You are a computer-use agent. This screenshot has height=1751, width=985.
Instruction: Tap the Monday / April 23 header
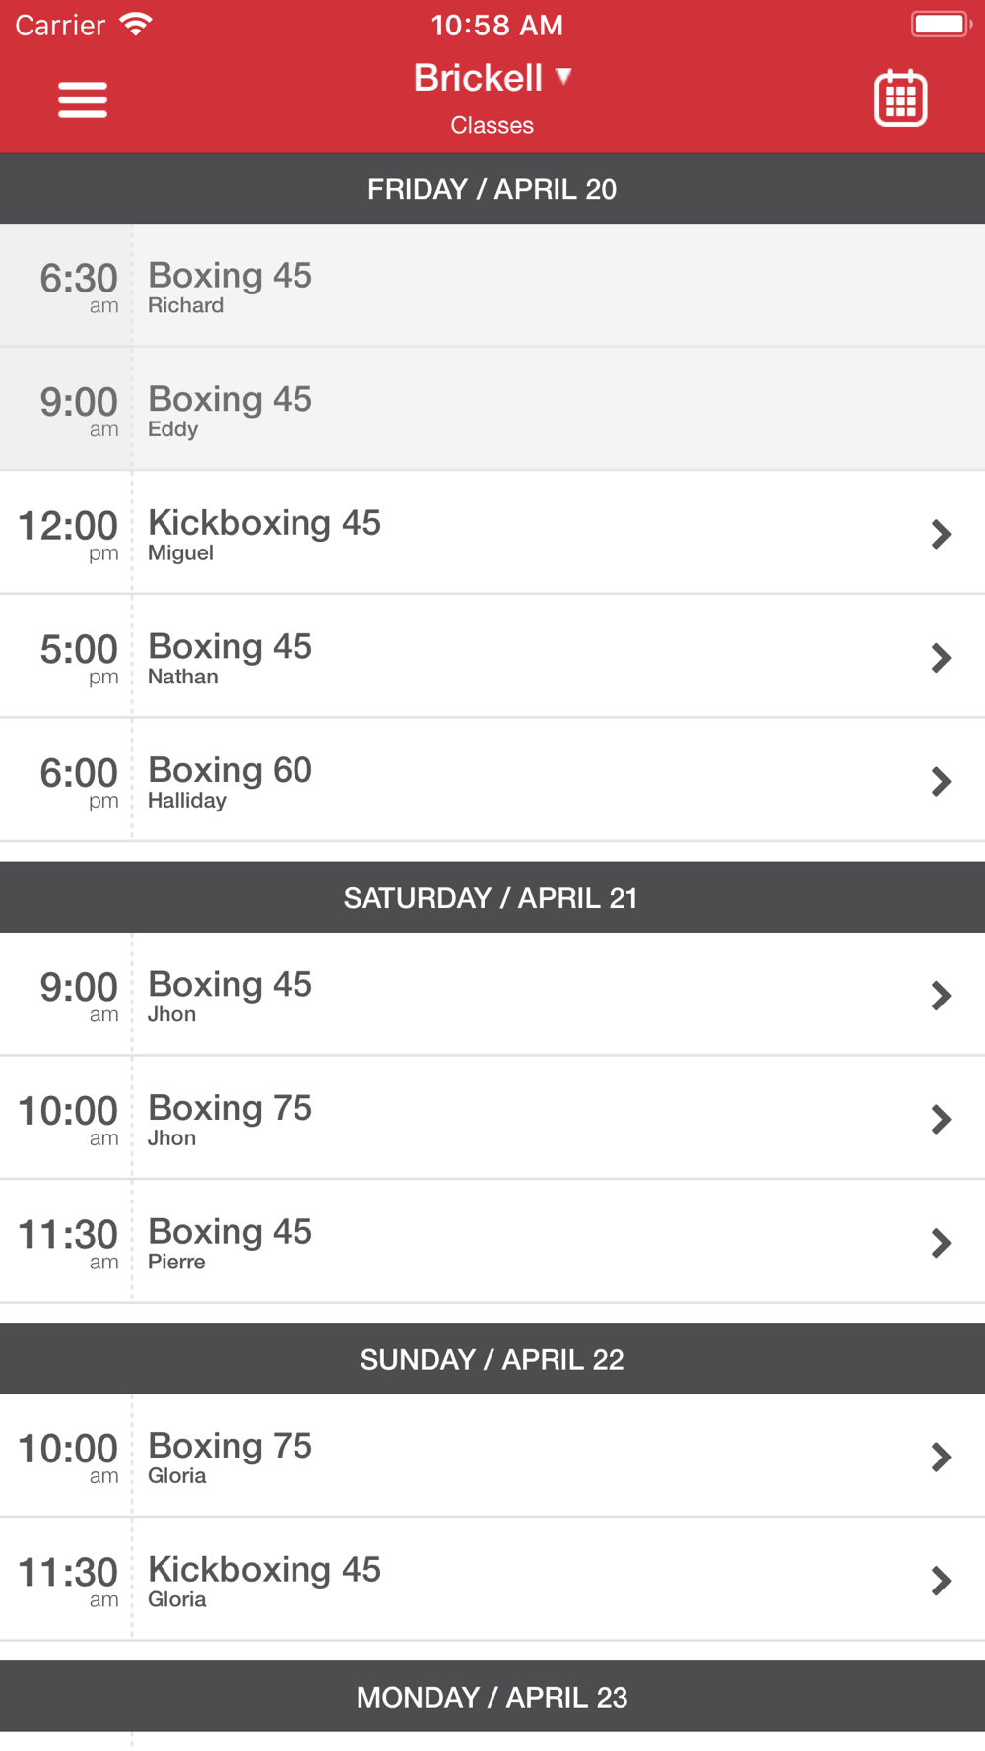pyautogui.click(x=492, y=1698)
